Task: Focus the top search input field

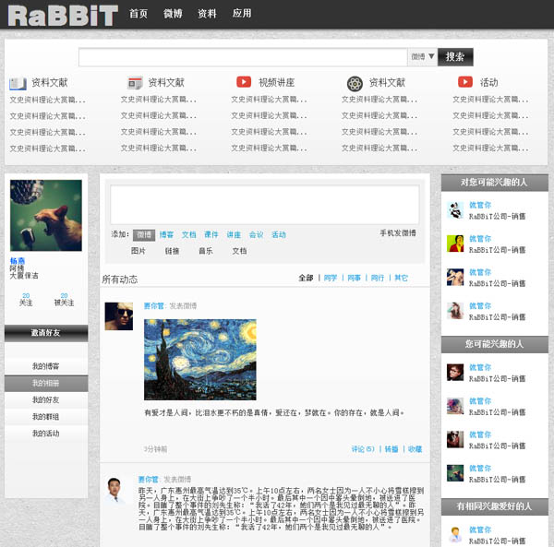Action: [243, 57]
